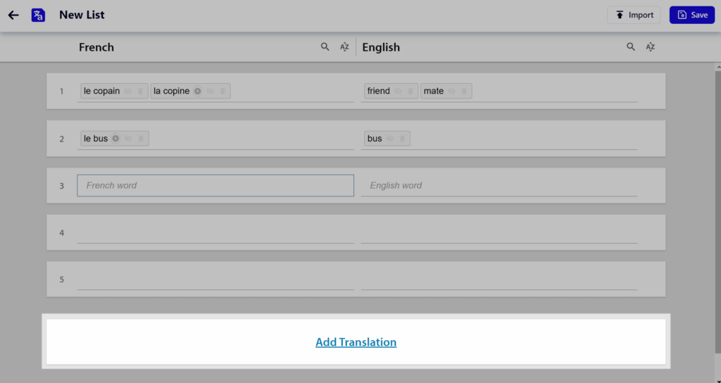Toggle visibility of 'la copine'
Screen dimensions: 721x383
[210, 91]
